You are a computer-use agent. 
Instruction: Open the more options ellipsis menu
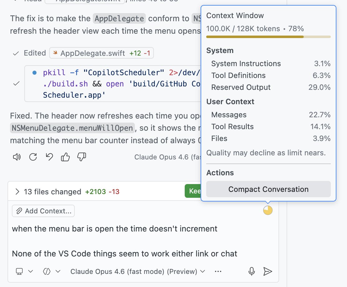coord(218,271)
